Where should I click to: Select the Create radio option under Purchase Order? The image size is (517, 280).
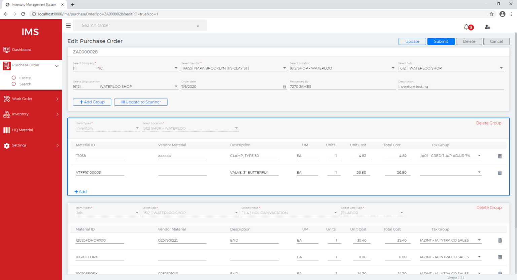click(x=14, y=78)
